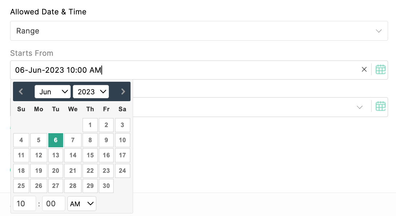Pick Saturday June 24
Image resolution: width=396 pixels, height=216 pixels.
(x=123, y=171)
